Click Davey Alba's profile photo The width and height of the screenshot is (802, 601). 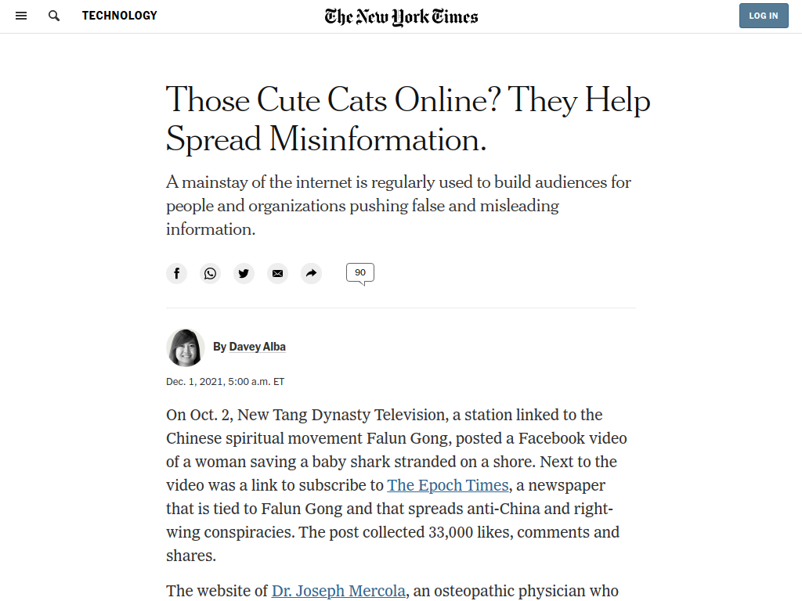(185, 347)
